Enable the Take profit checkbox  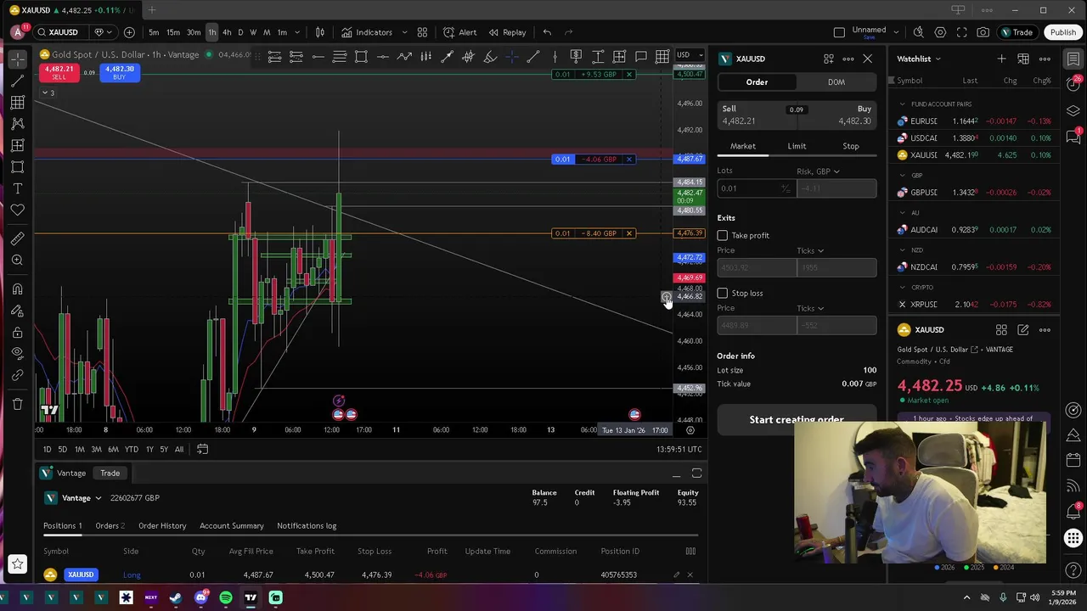(723, 235)
